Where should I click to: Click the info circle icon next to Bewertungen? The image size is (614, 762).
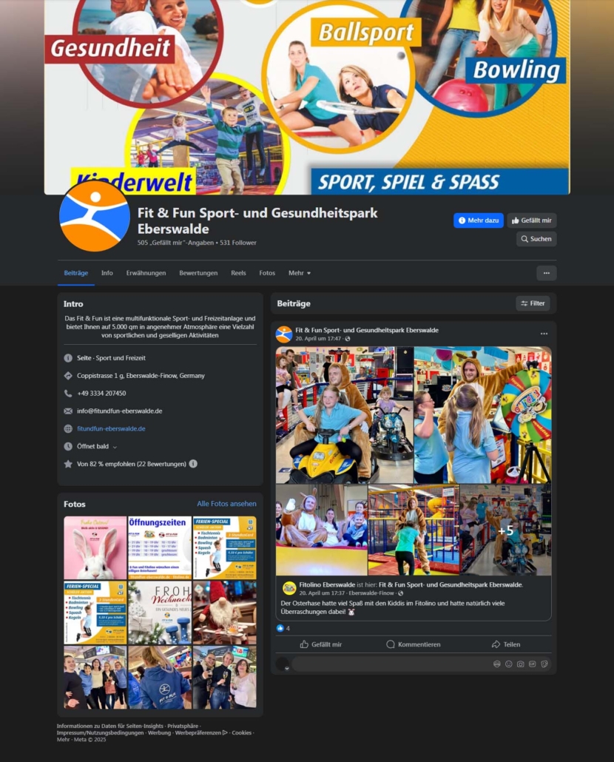click(193, 464)
